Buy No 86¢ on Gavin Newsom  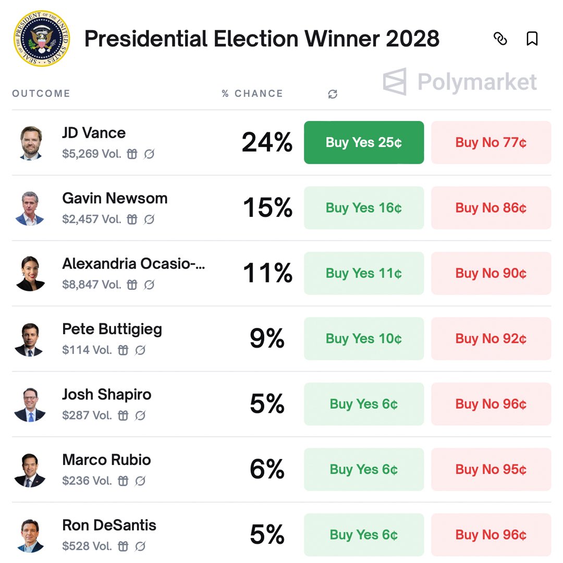click(x=491, y=208)
